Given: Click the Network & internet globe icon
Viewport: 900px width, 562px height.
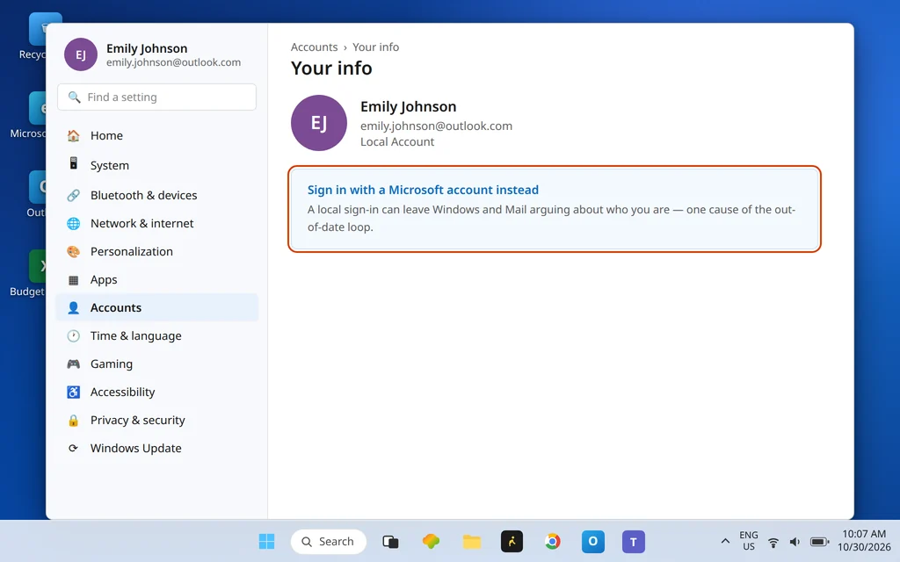Looking at the screenshot, I should click(x=74, y=224).
